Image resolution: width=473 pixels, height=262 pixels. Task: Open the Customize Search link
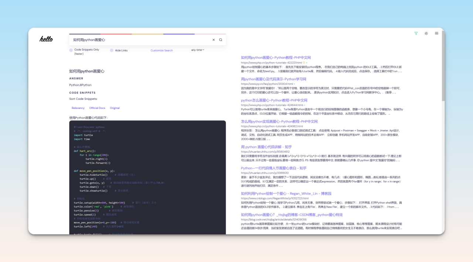(161, 50)
